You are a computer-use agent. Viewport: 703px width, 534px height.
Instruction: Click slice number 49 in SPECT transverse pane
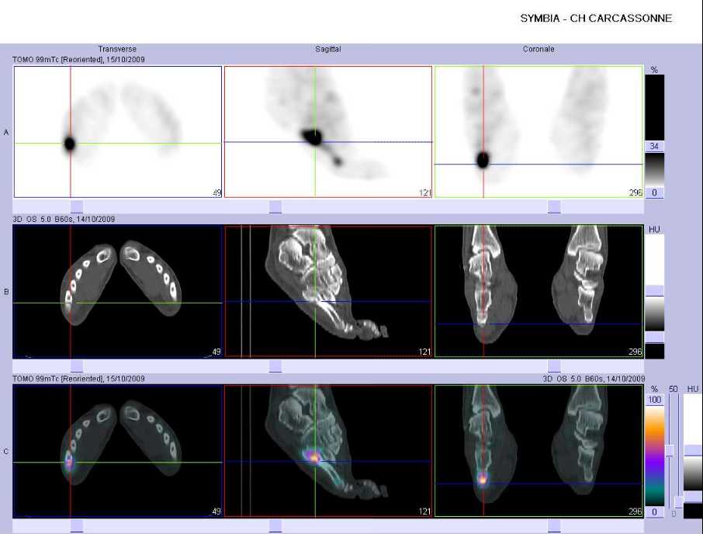[216, 192]
